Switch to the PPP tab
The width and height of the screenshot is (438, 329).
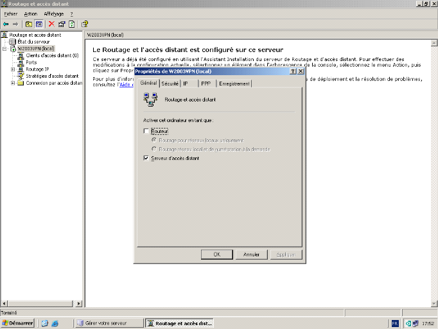tap(207, 84)
